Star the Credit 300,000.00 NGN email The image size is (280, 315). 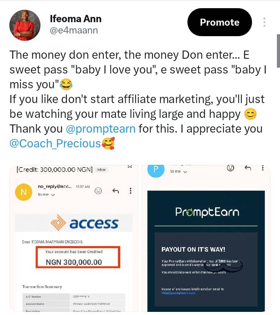click(130, 166)
